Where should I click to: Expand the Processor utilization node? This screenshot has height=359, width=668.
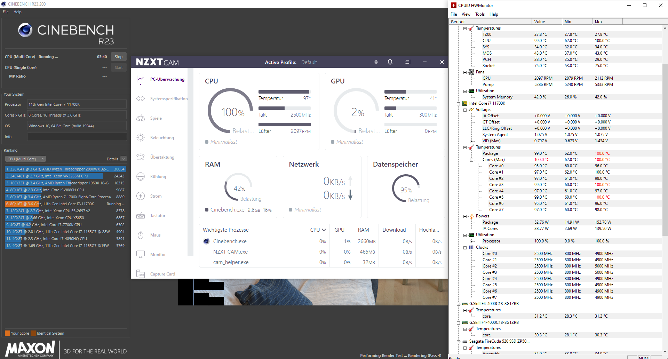point(471,241)
